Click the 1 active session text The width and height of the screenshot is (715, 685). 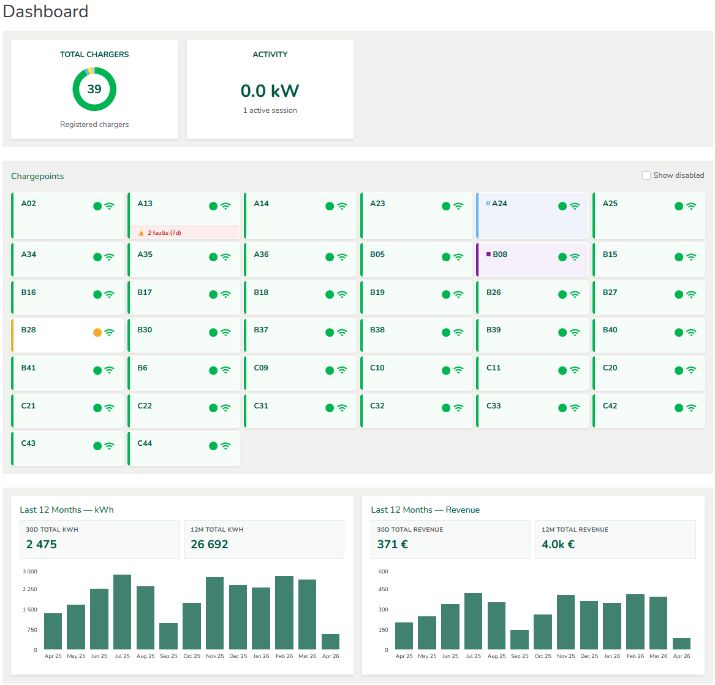click(270, 110)
